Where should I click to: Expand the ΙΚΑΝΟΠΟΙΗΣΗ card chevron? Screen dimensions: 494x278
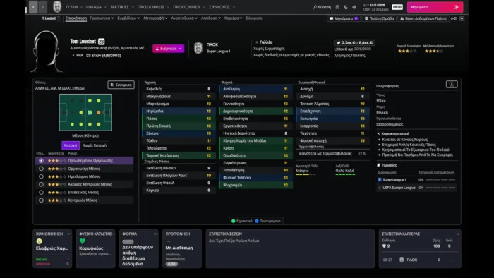pos(68,234)
